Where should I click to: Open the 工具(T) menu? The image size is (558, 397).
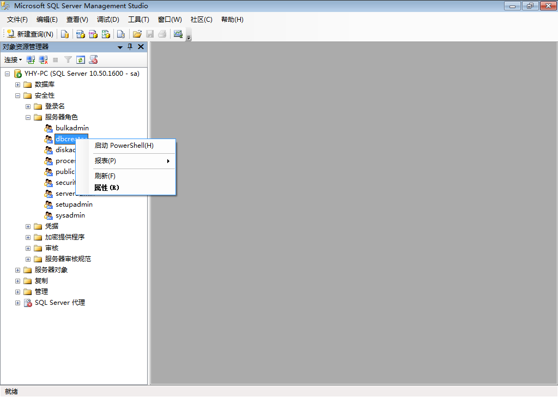(139, 20)
